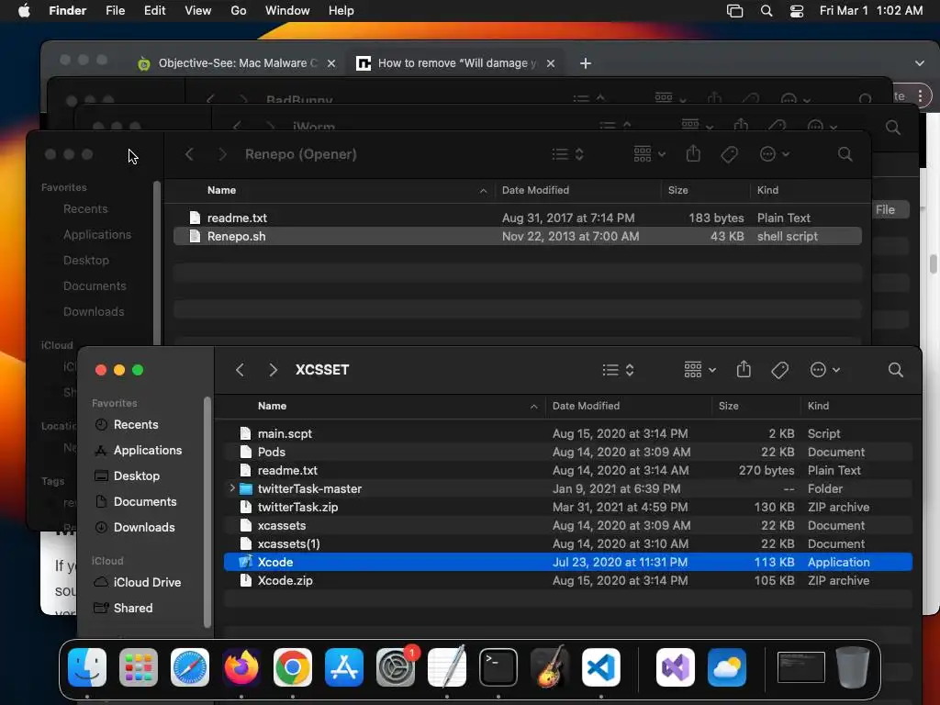The image size is (940, 705).
Task: Open action menu in XCSSET window
Action: (825, 370)
